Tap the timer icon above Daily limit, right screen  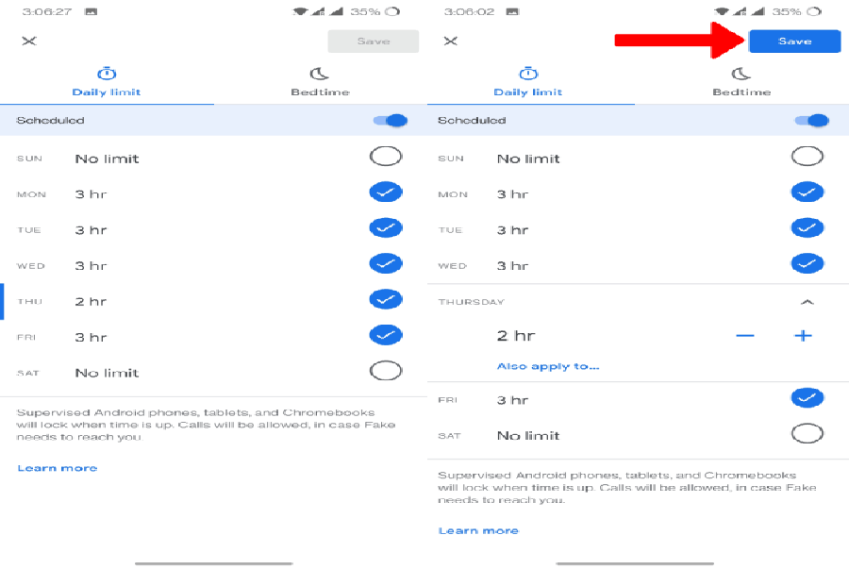pyautogui.click(x=529, y=74)
